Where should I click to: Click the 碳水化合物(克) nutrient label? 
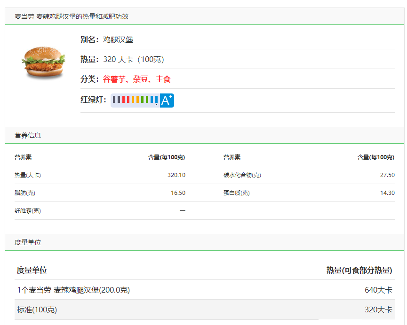242,175
